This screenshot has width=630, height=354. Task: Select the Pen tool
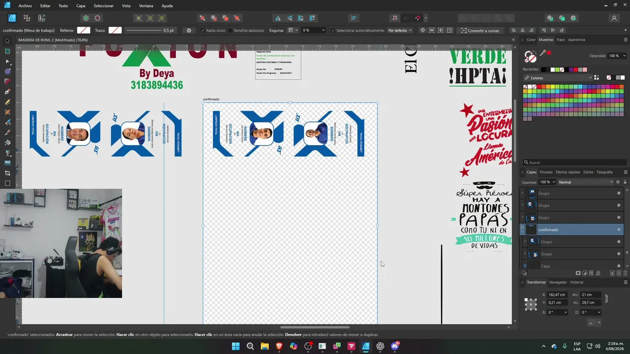point(7,92)
